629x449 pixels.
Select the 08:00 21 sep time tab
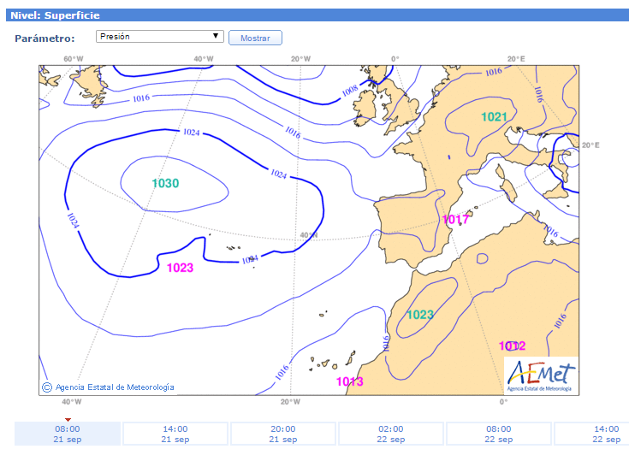(68, 434)
